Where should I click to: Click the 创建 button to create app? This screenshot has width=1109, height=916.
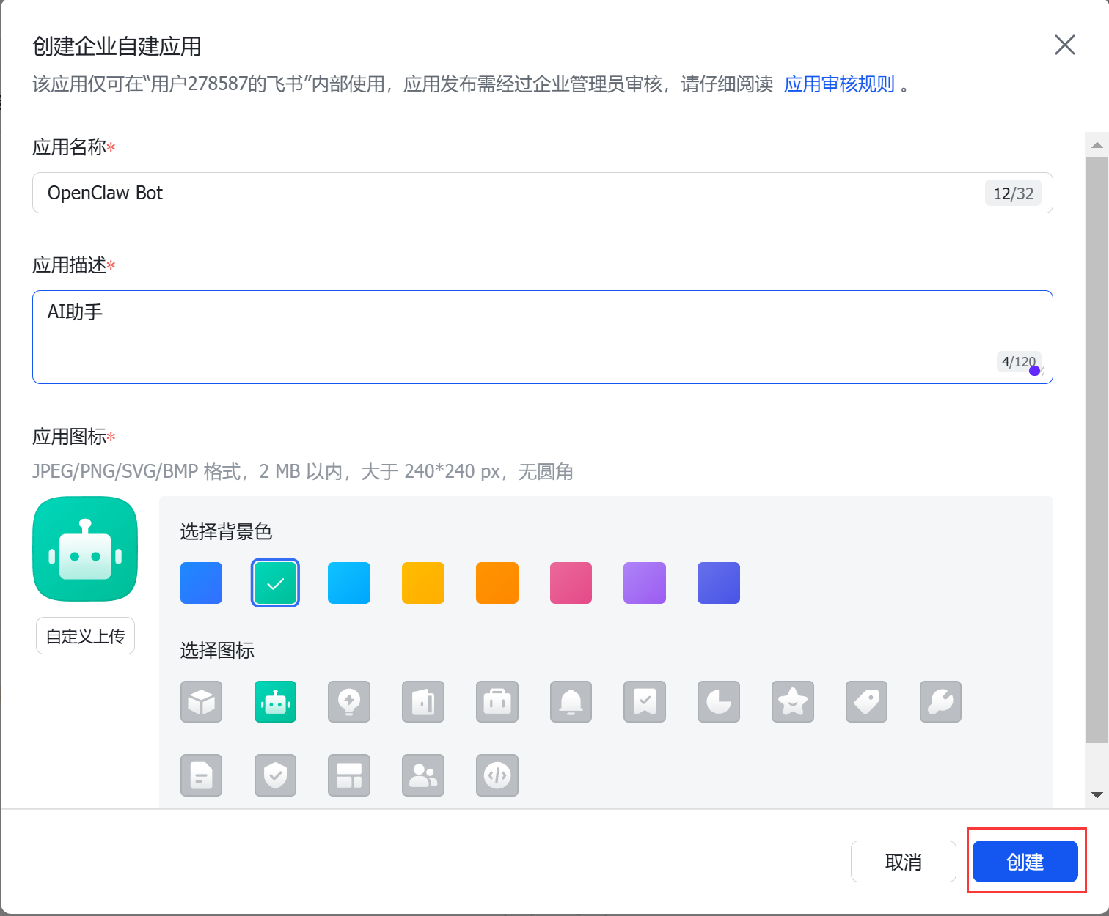pyautogui.click(x=1025, y=862)
